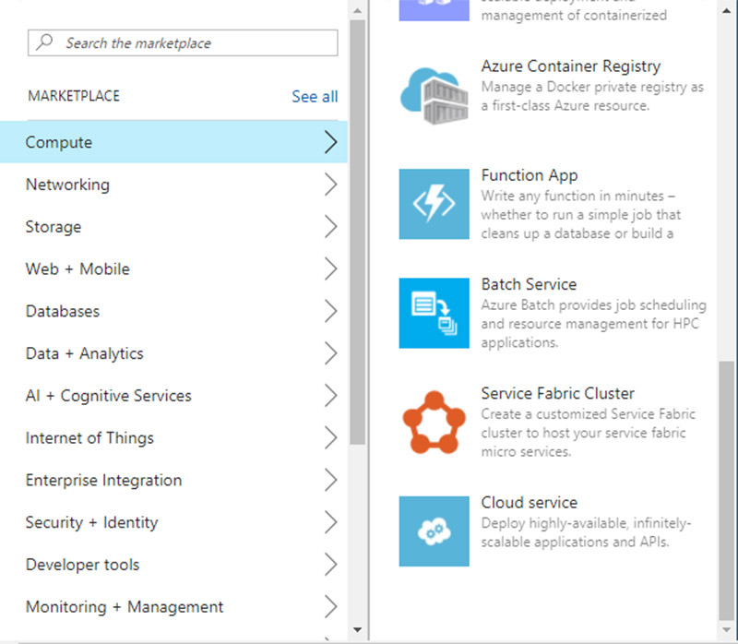Choose AI + Cognitive Services category
738x644 pixels.
click(x=108, y=396)
